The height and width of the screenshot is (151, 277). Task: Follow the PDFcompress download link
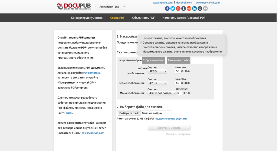click(91, 73)
